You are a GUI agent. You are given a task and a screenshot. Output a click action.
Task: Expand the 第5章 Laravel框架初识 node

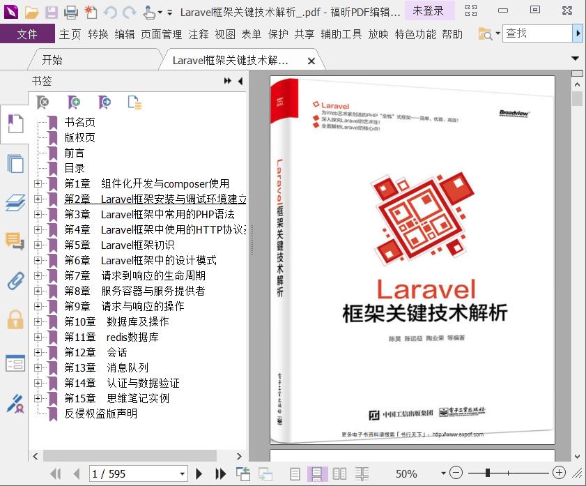coord(38,245)
